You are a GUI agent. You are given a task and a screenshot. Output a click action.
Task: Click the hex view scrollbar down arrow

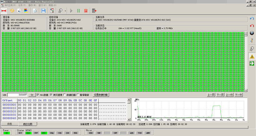[129, 119]
